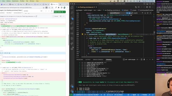Open browser tab search dropdown chevron

67,4
